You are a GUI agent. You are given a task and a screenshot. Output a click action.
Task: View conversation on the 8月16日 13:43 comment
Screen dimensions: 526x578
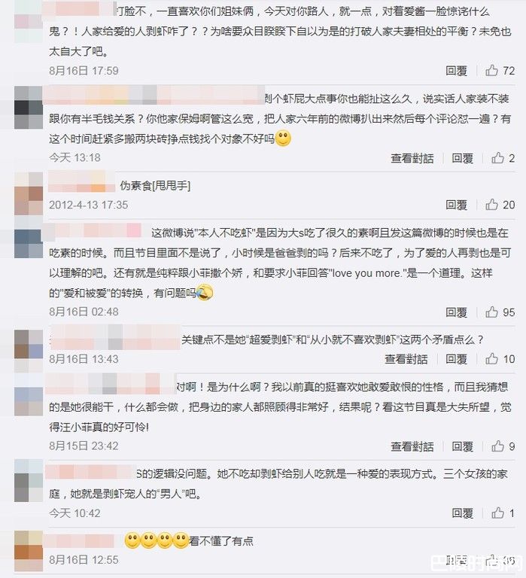tap(406, 359)
